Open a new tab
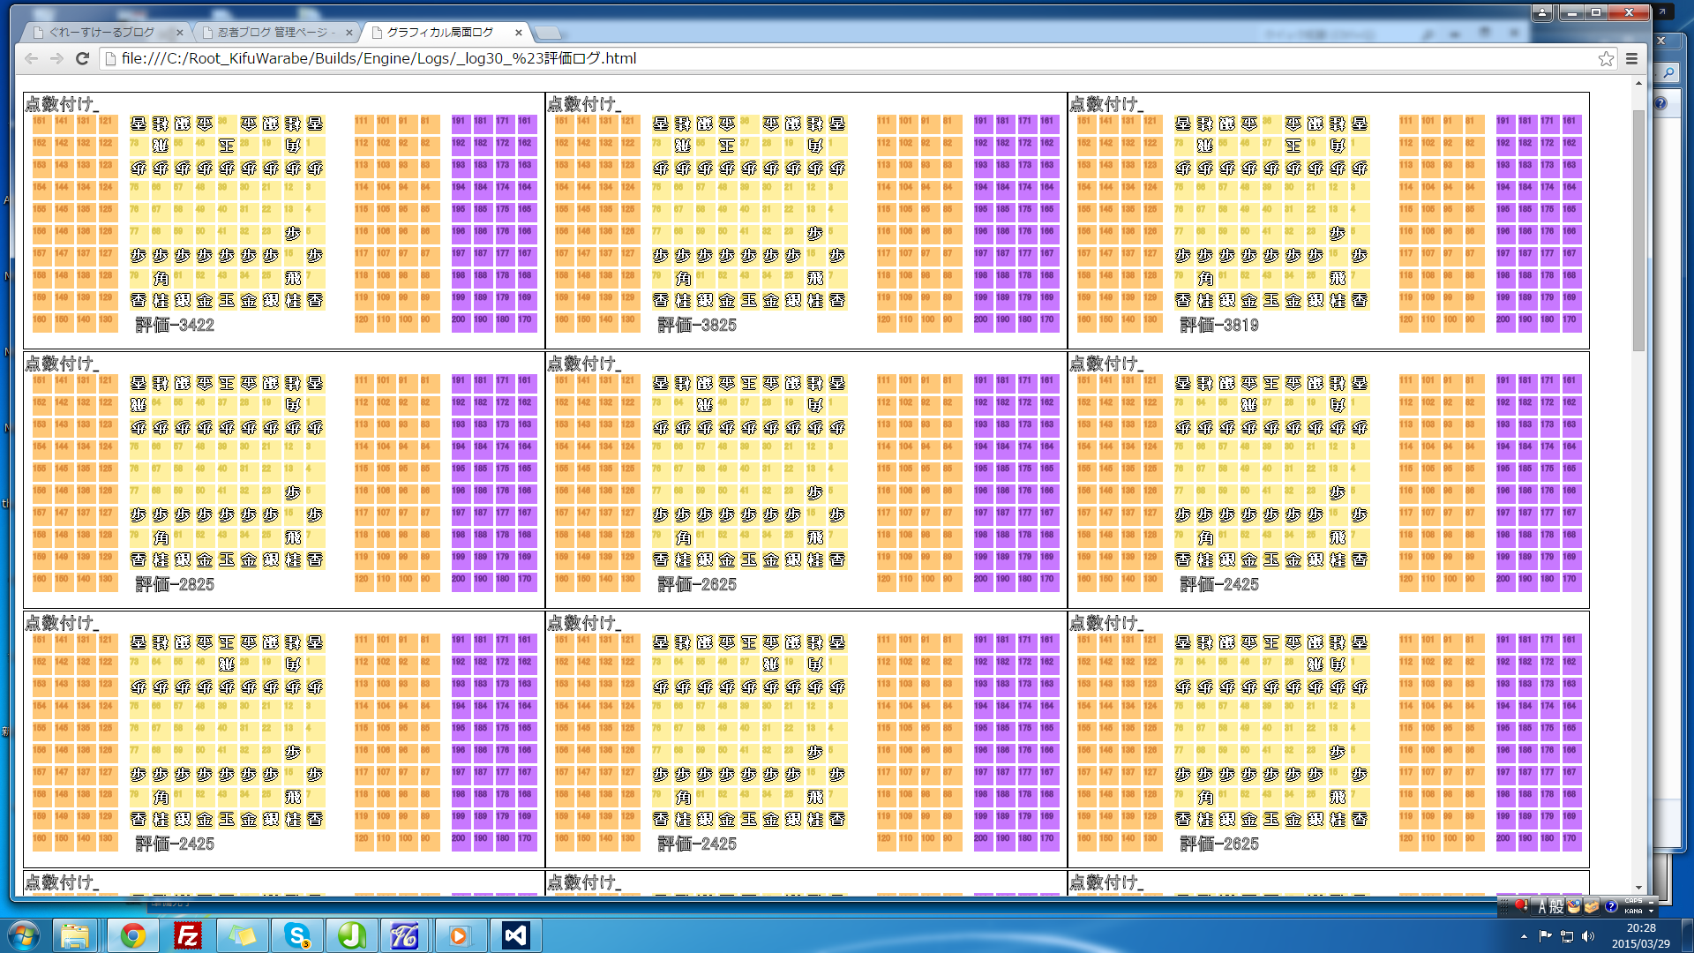 pos(548,33)
